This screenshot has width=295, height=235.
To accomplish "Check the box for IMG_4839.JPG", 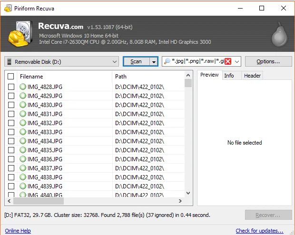I will coord(11,186).
